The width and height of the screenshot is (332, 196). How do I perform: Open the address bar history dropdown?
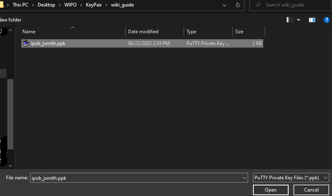click(225, 5)
